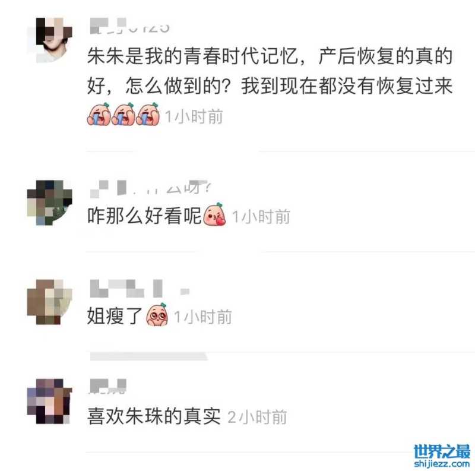Open avatar beside the 咋那么好看呢 comment
Viewport: 475px width, 471px height.
click(50, 203)
